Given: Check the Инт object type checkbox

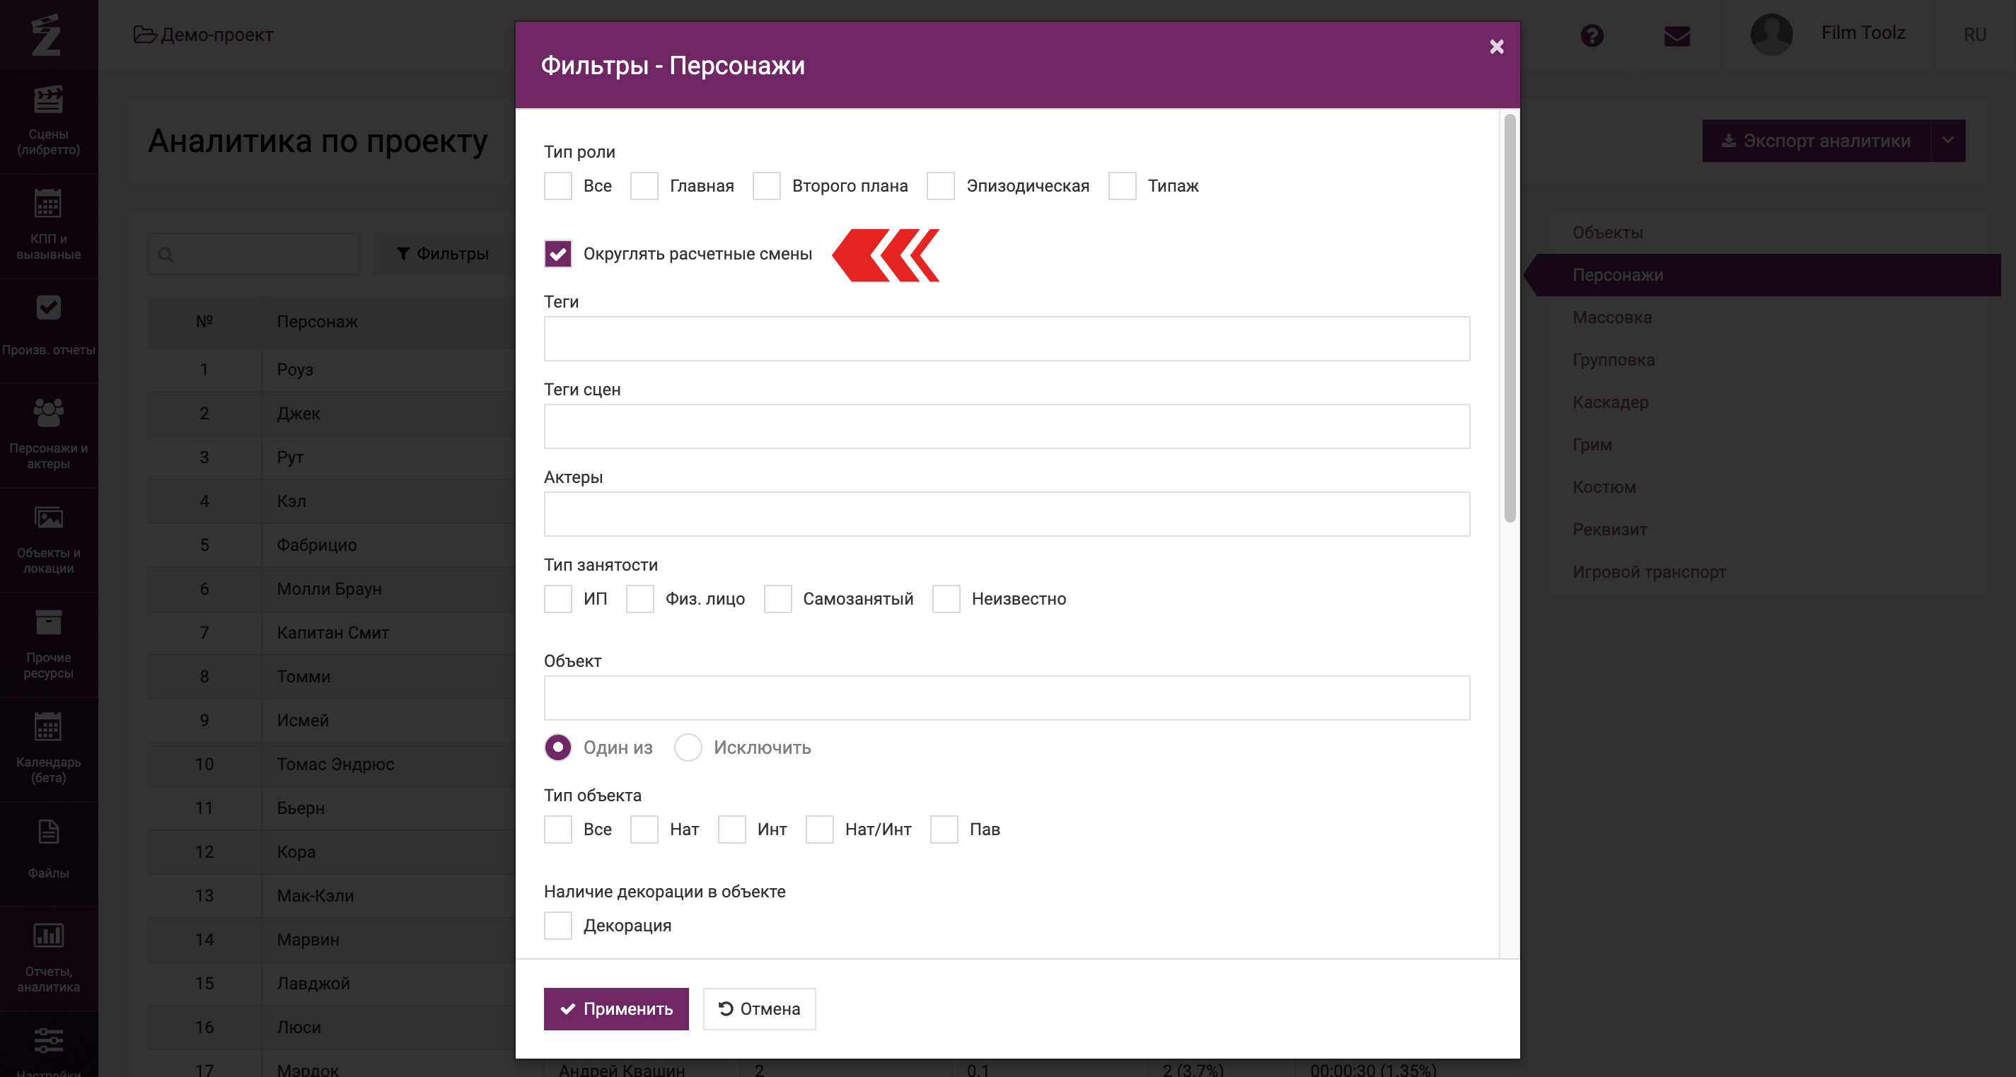Looking at the screenshot, I should [731, 829].
